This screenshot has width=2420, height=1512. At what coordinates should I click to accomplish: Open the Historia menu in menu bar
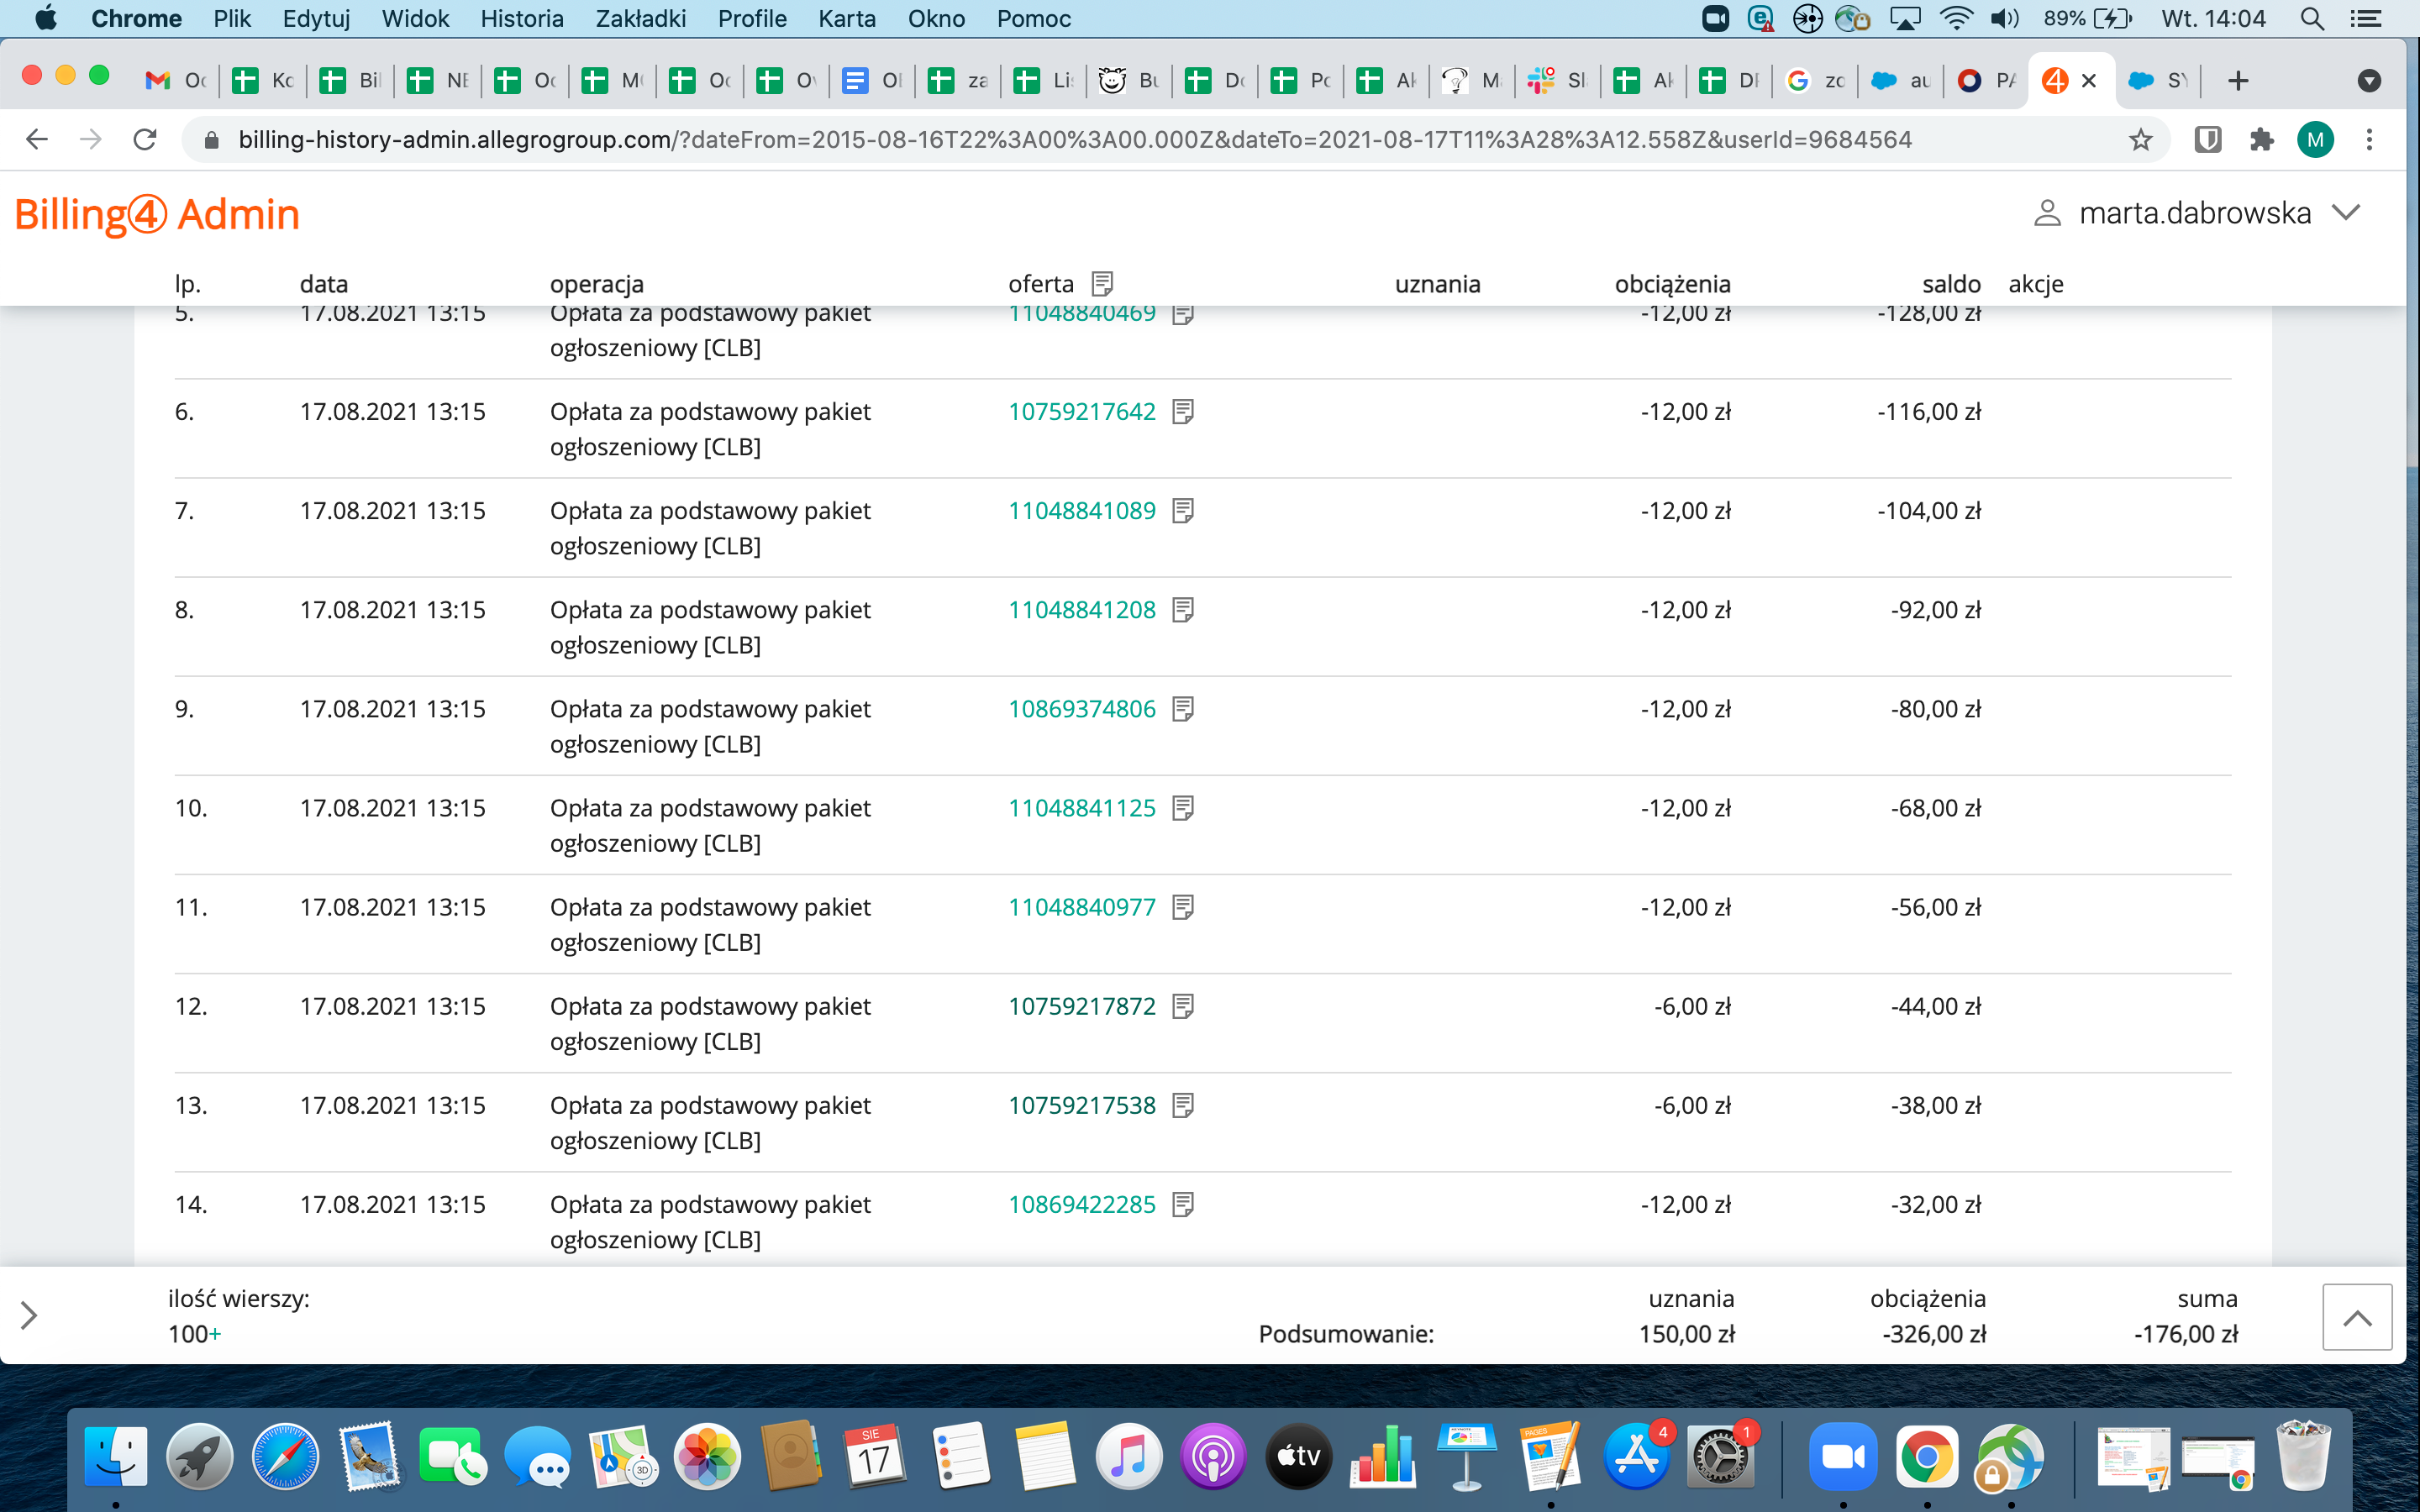[x=521, y=19]
